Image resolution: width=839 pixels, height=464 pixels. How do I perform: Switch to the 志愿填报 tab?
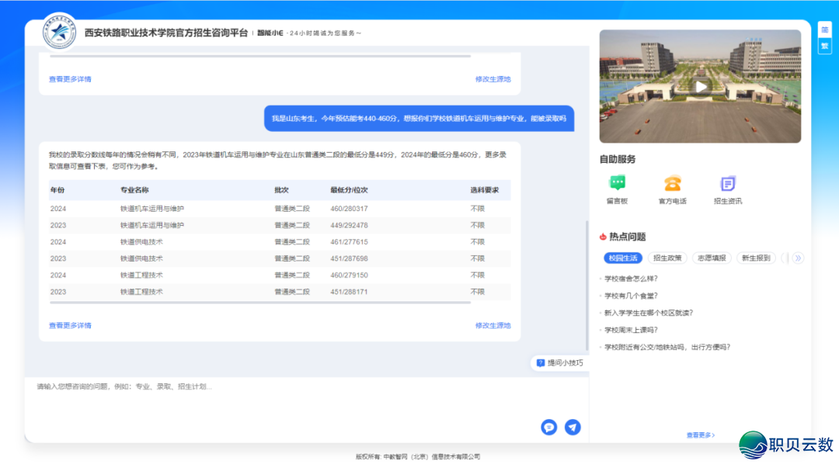click(712, 258)
